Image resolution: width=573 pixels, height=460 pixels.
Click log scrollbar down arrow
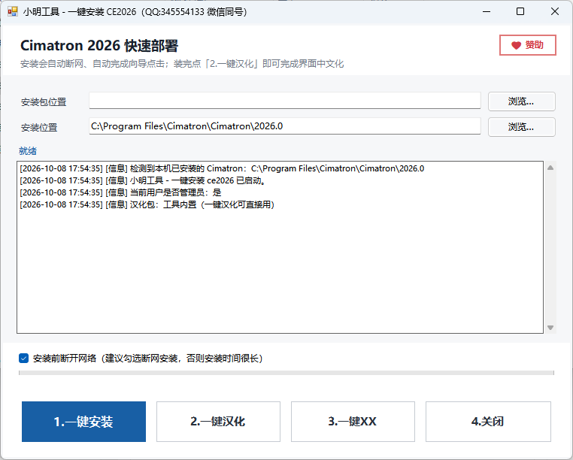[x=550, y=328]
